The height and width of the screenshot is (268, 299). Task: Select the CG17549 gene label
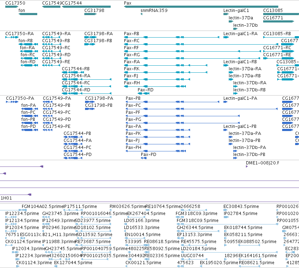click(x=52, y=3)
